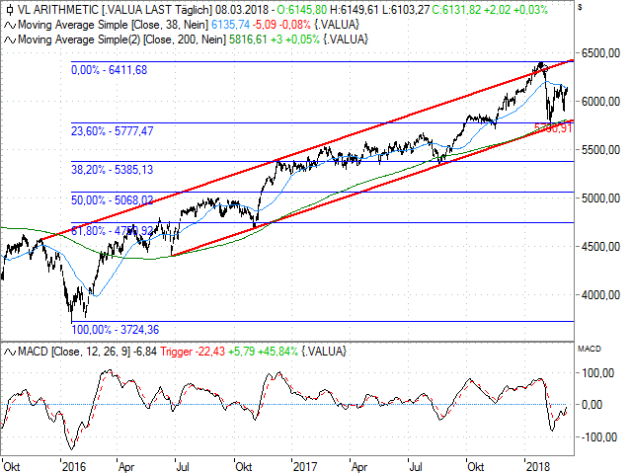This screenshot has height=474, width=632.
Task: Click the small MACD label above indicator axis
Action: [x=590, y=349]
